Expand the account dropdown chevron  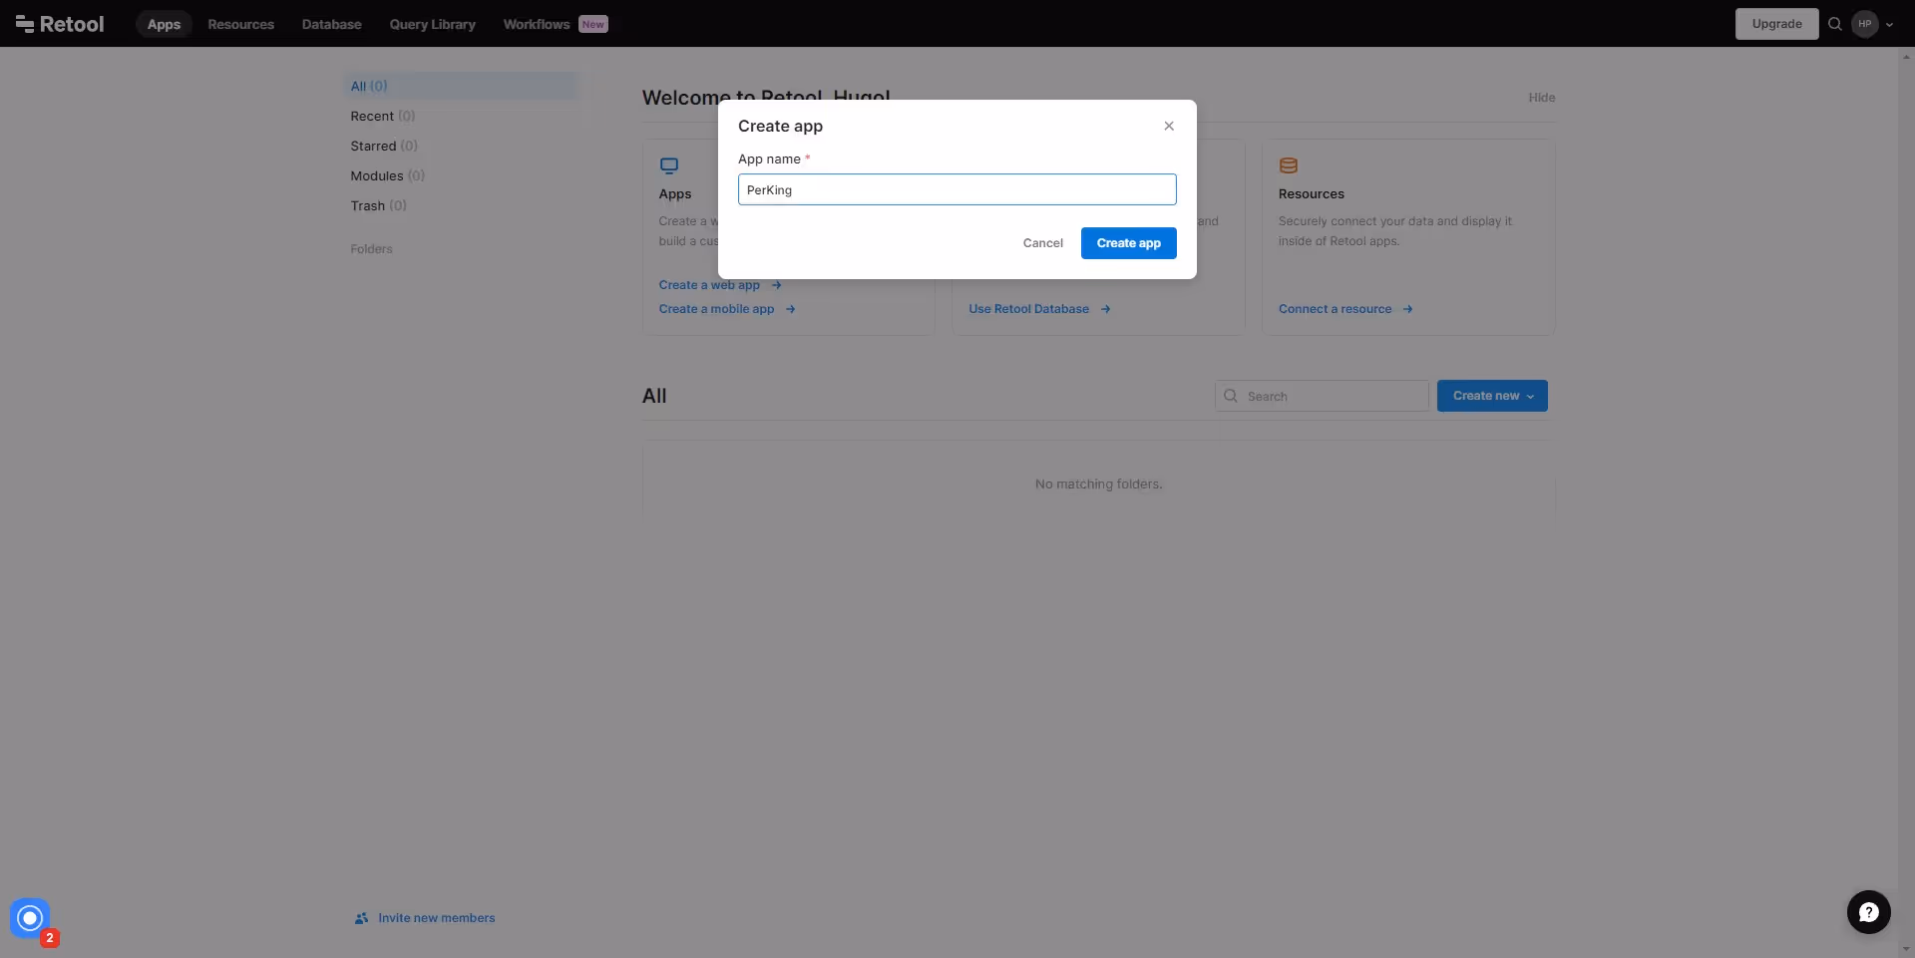(1889, 25)
